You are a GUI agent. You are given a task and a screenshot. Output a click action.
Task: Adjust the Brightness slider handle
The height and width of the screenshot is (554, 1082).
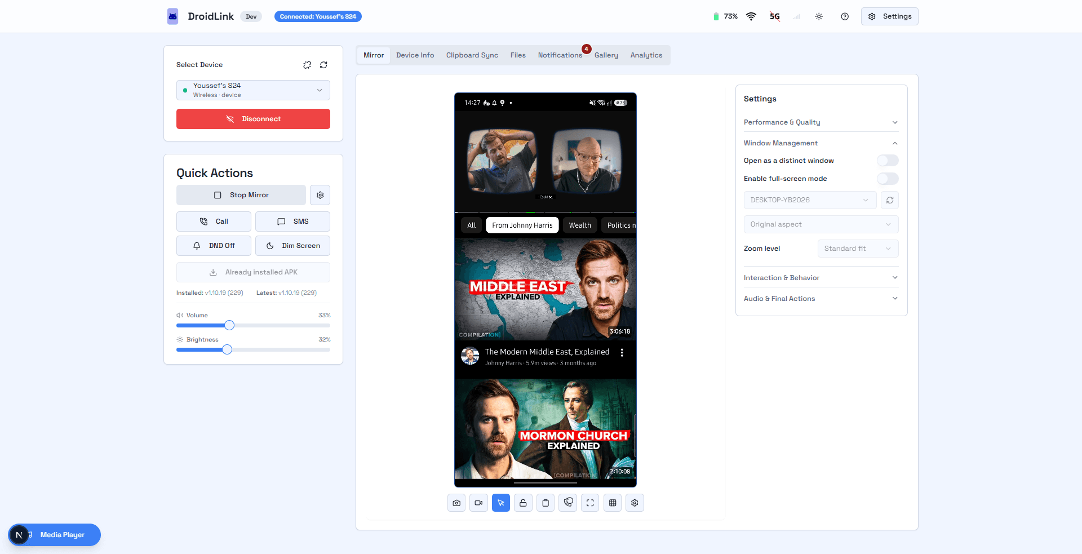point(227,349)
